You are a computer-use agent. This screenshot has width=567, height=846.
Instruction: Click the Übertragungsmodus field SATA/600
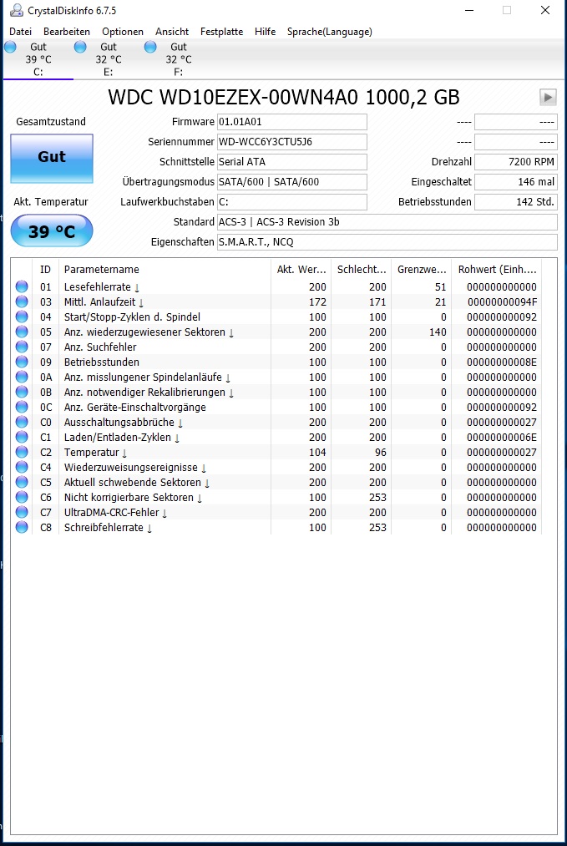click(292, 182)
